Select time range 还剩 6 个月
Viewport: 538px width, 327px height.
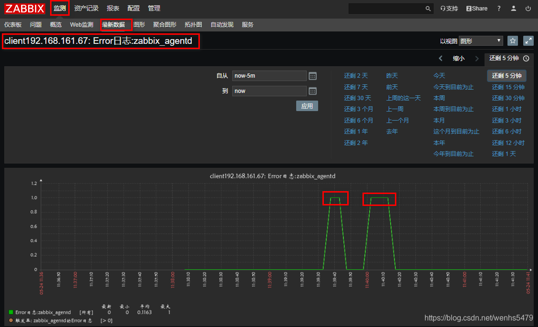[359, 120]
